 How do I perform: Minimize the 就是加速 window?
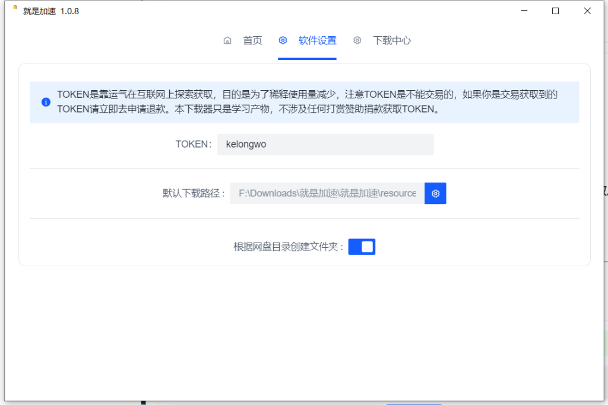(x=523, y=10)
